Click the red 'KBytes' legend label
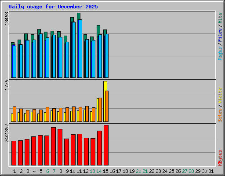This screenshot has height=176, width=225. tap(220, 158)
